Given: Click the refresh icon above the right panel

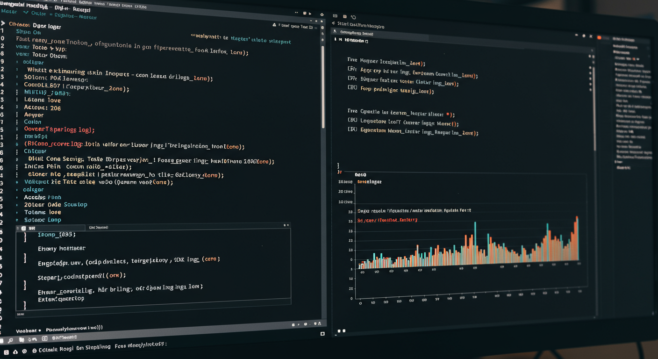Looking at the screenshot, I should click(353, 17).
